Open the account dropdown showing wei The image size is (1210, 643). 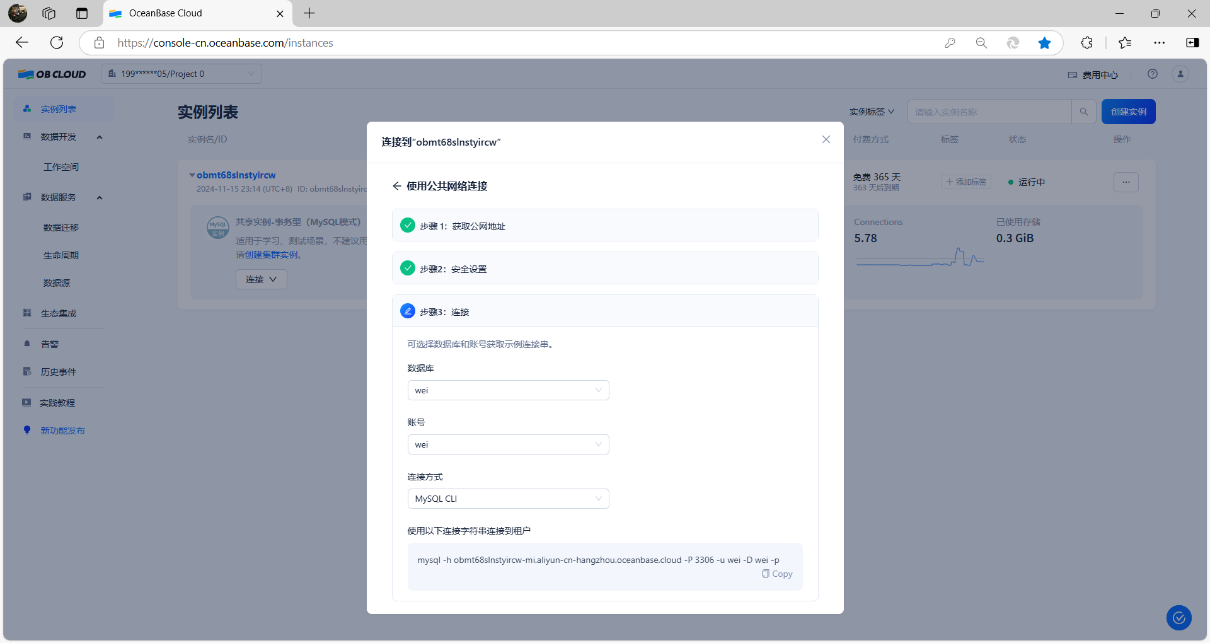[508, 444]
